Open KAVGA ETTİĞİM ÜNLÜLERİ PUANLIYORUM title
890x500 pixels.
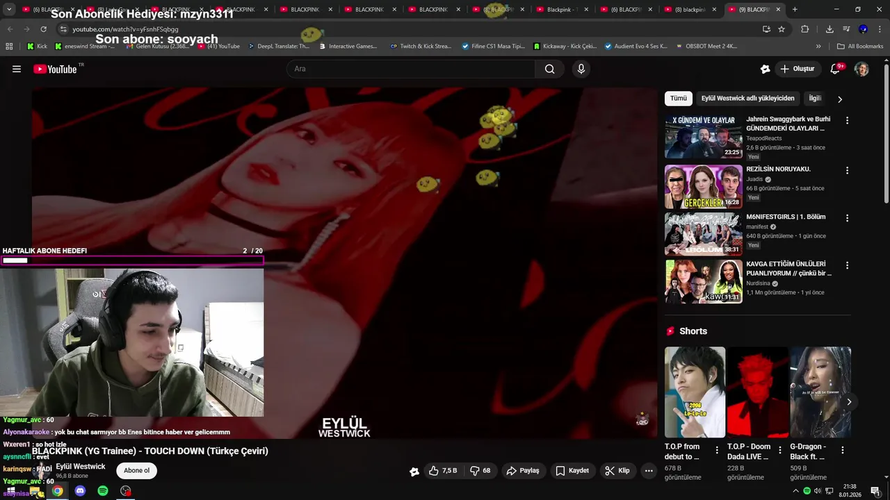pyautogui.click(x=789, y=269)
